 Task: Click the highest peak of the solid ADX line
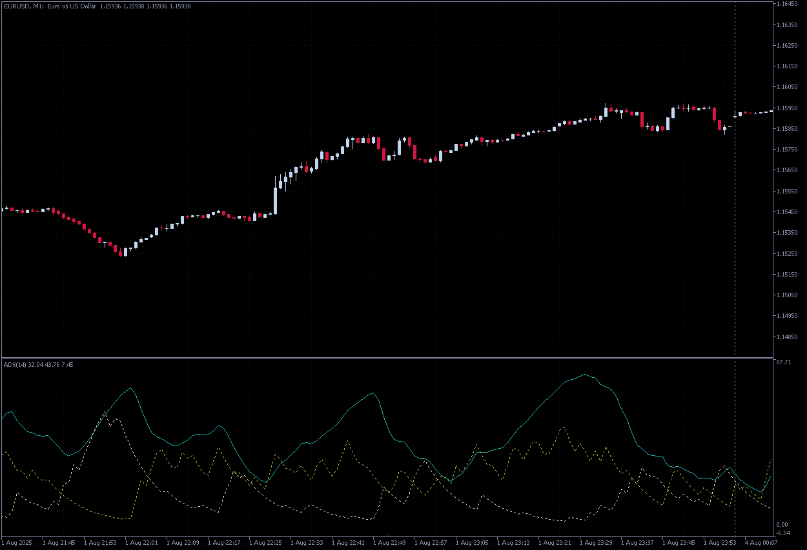coord(586,375)
